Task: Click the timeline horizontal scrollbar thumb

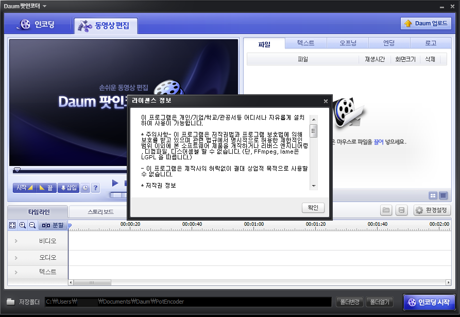Action: [x=92, y=282]
